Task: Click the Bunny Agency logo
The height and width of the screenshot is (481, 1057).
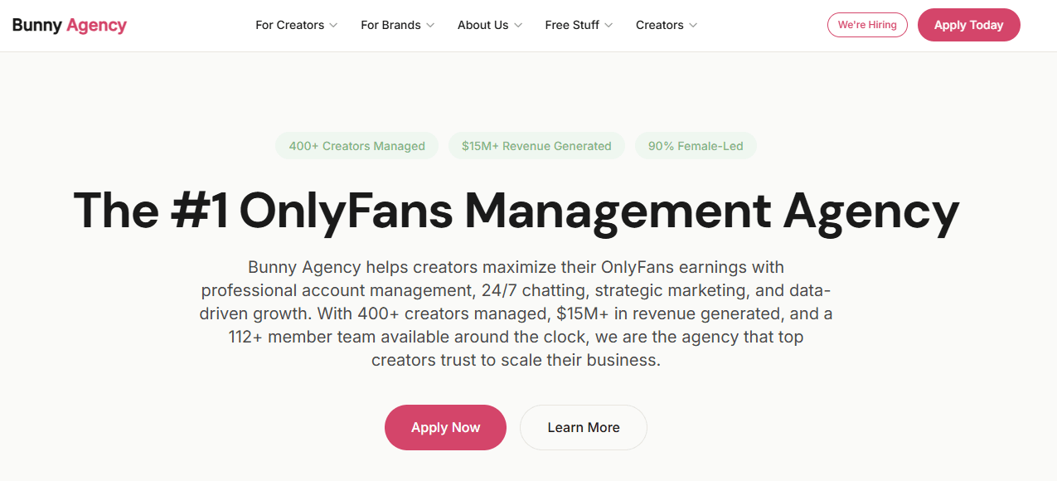Action: pos(70,25)
